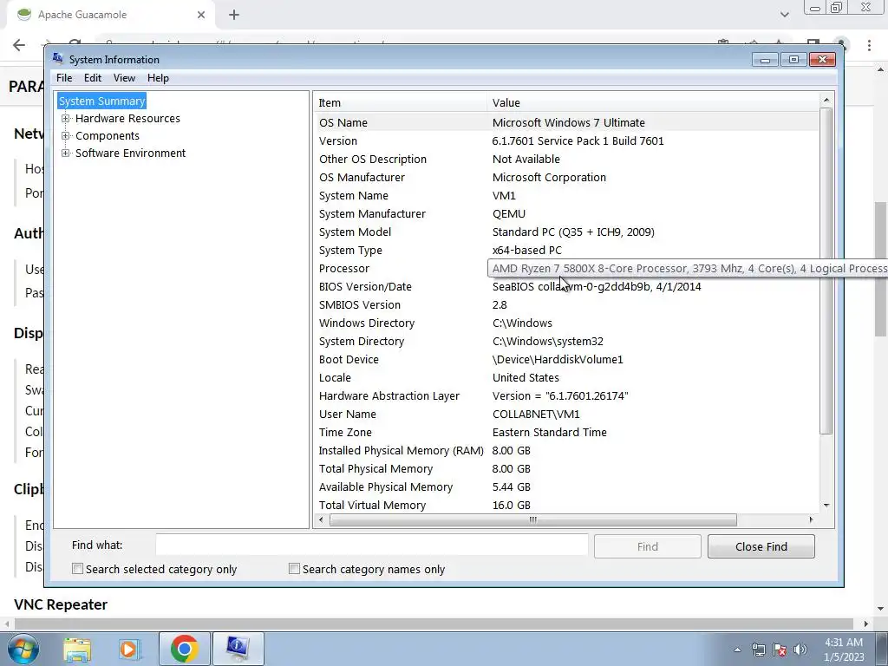
Task: Click the taskbar clock showing 4:31 AM
Action: pyautogui.click(x=843, y=650)
